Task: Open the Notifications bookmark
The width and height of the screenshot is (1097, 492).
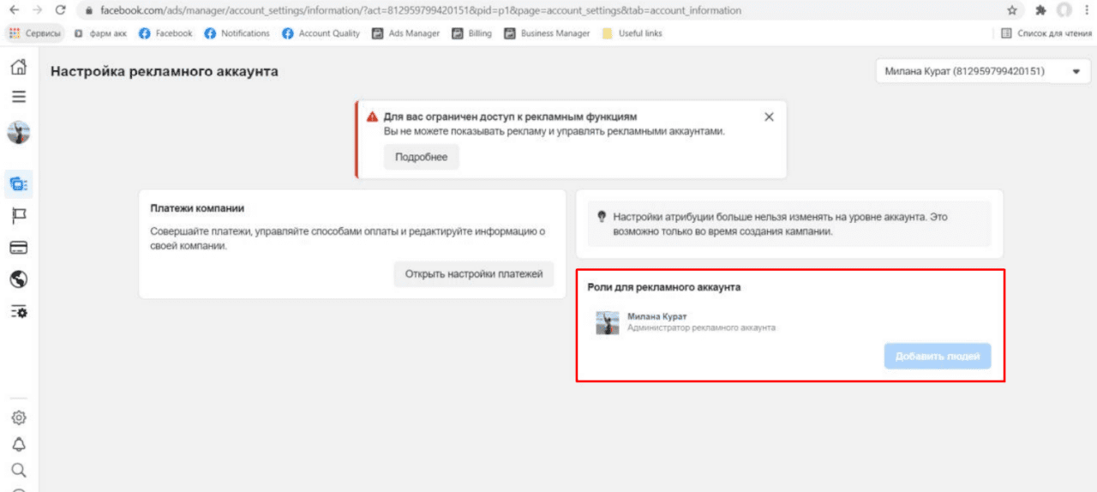Action: click(237, 33)
